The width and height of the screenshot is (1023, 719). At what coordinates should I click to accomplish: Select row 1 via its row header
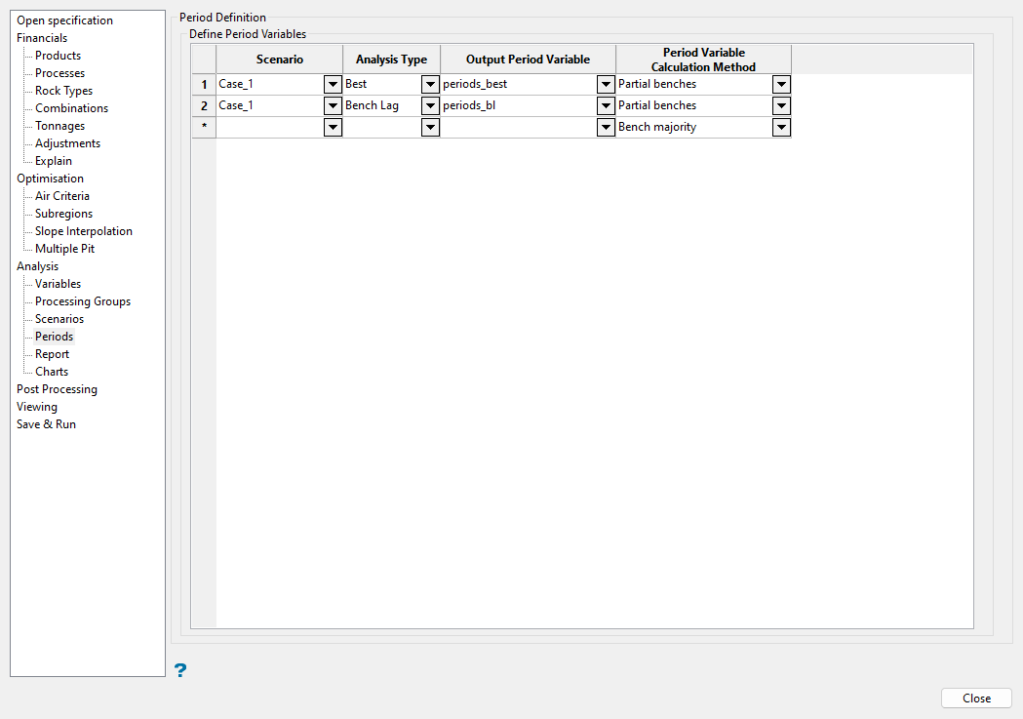204,84
